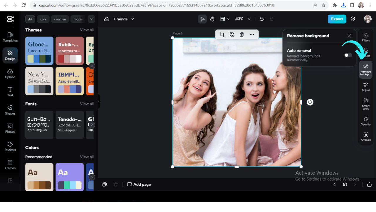Expand the style filter tags chevron
Viewport: 376px width, 212px height.
pyautogui.click(x=91, y=19)
